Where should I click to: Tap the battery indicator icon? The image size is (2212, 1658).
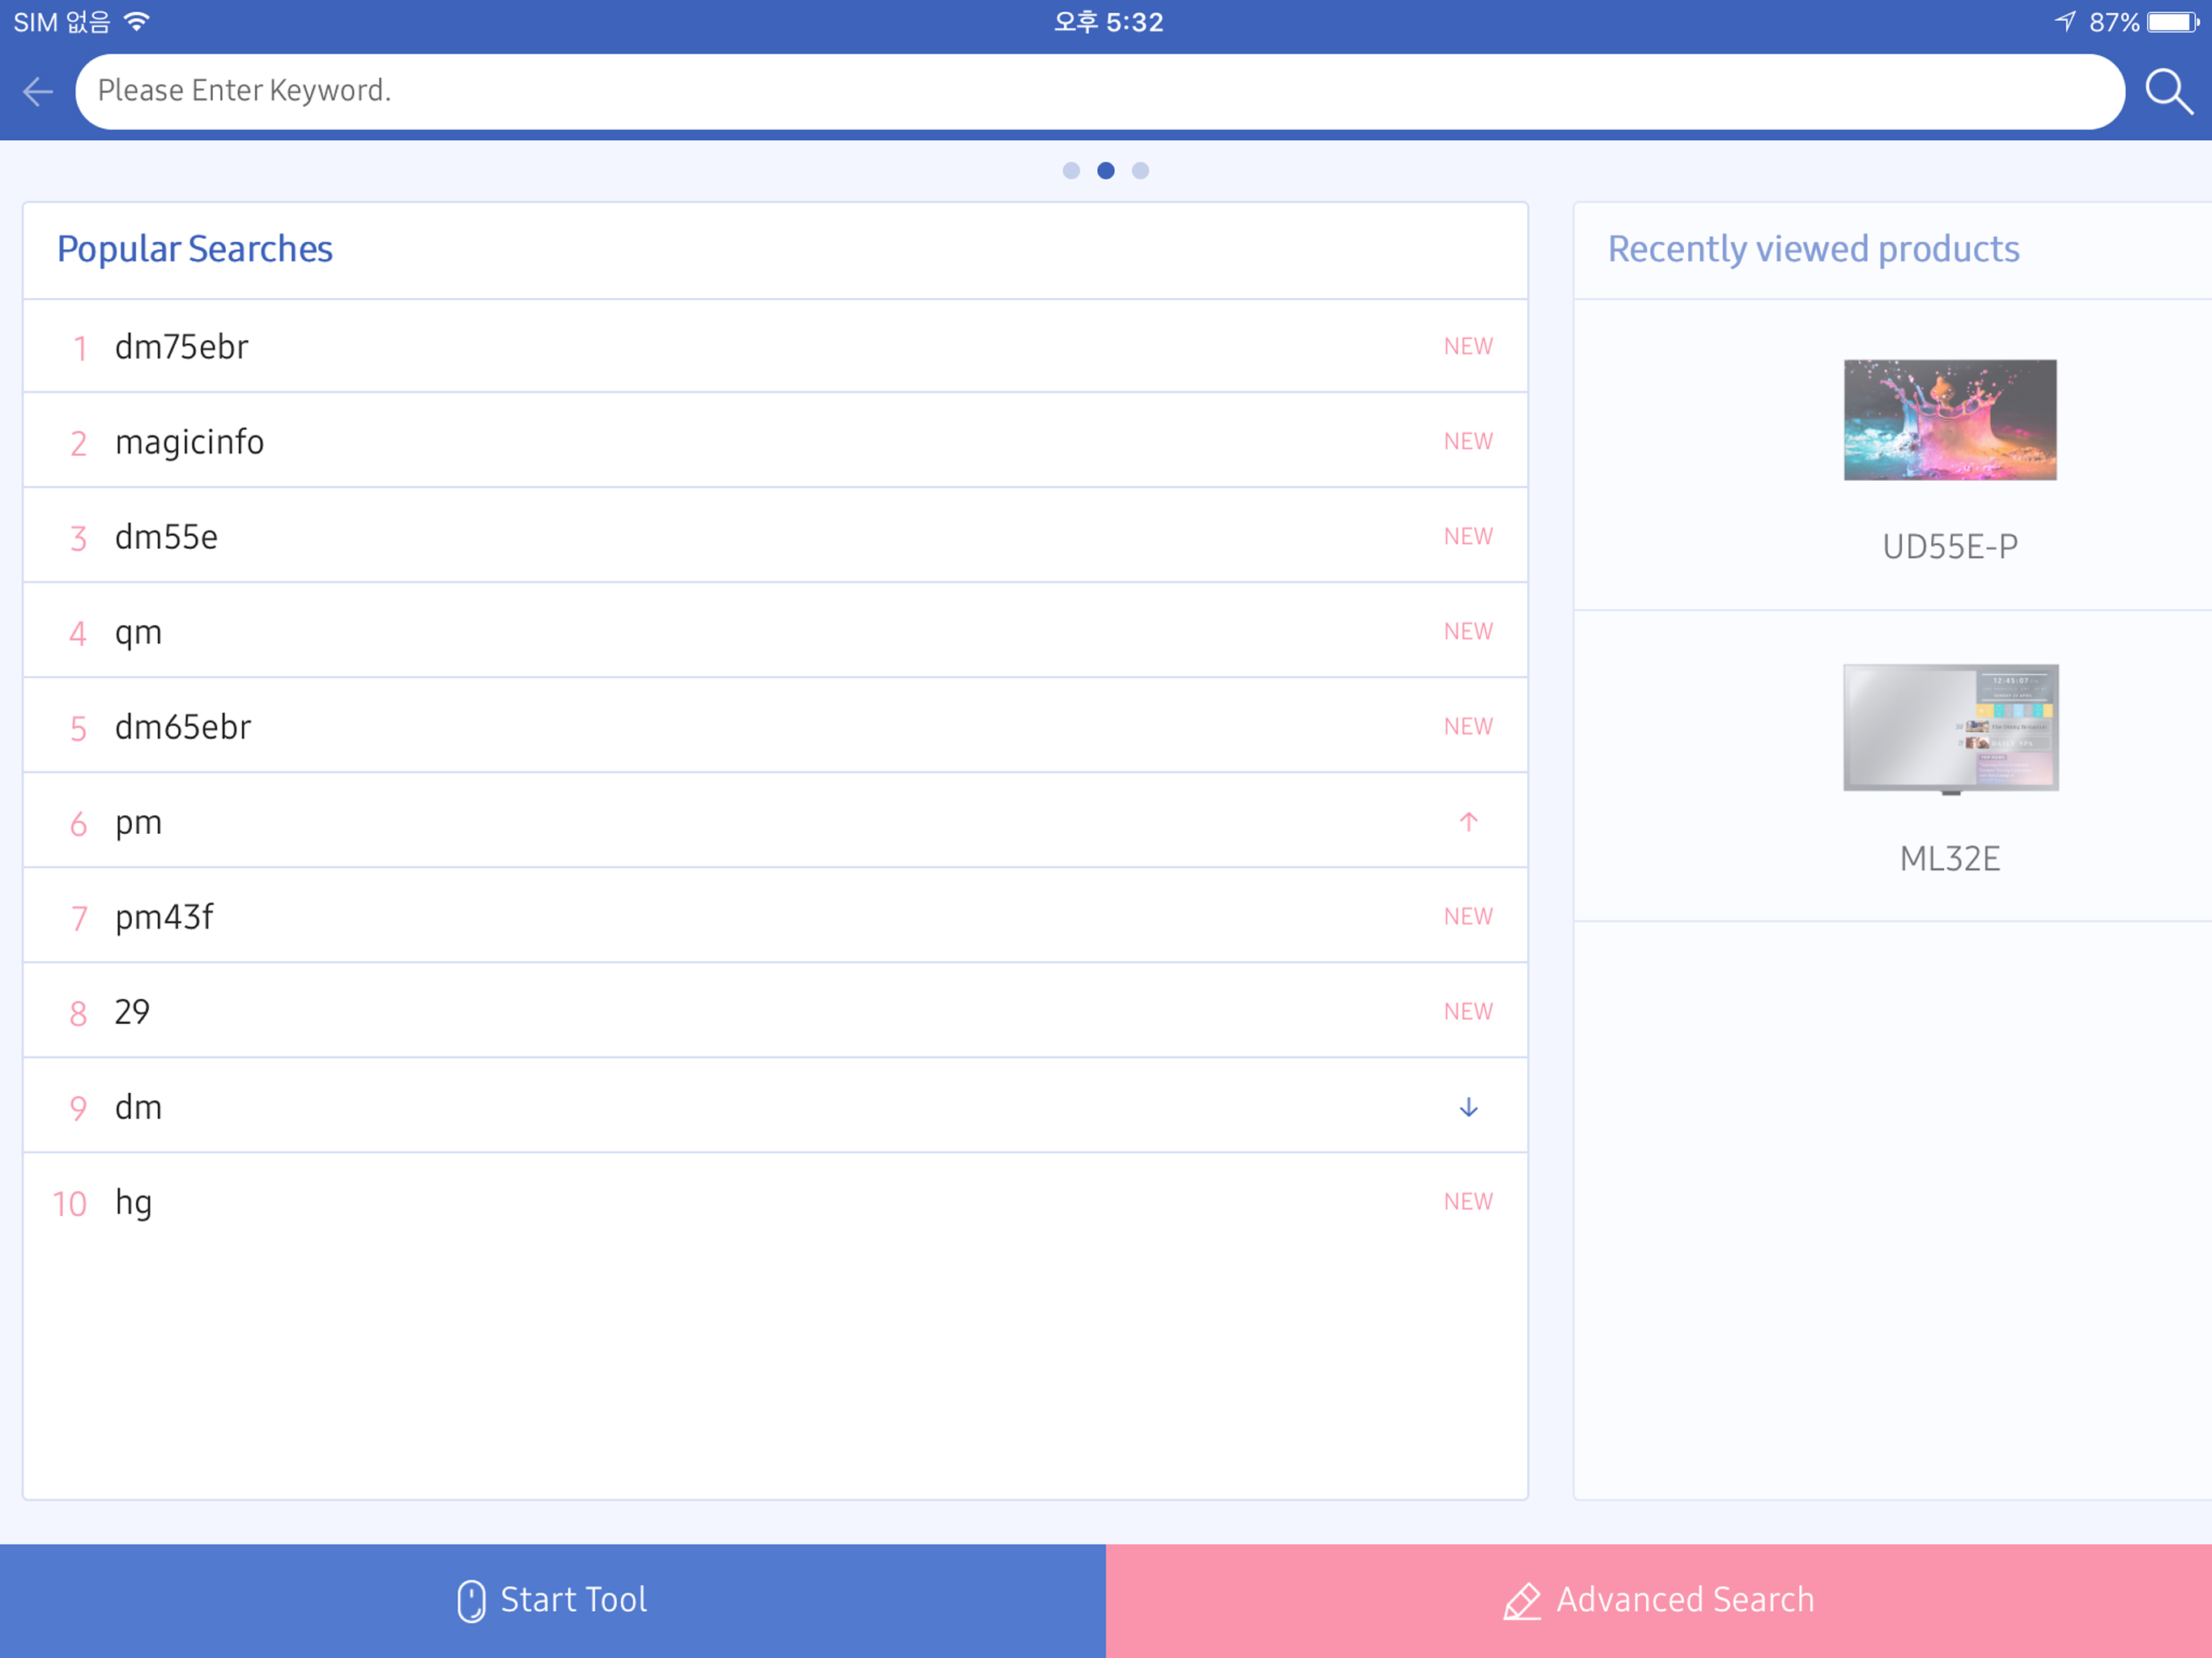point(2172,22)
